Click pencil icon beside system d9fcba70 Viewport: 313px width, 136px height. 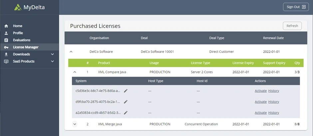(126, 102)
